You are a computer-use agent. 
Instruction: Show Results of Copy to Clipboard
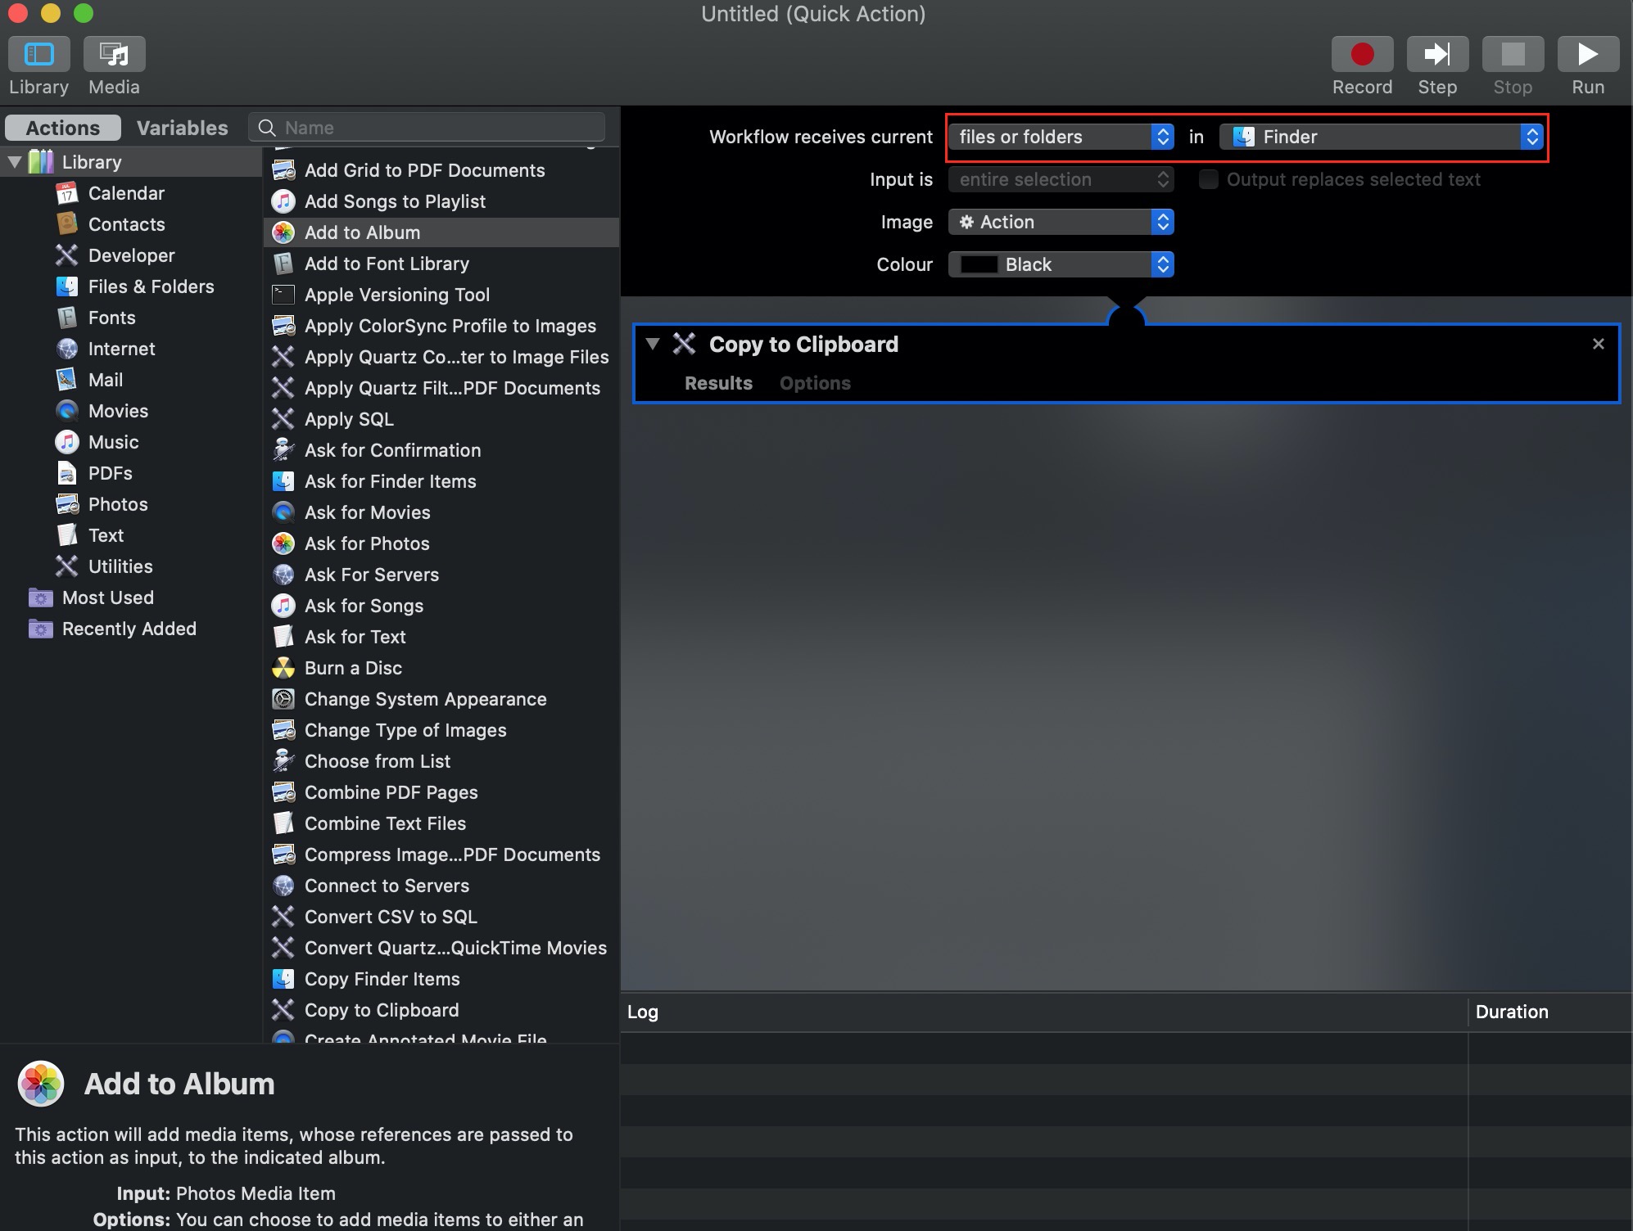(718, 383)
